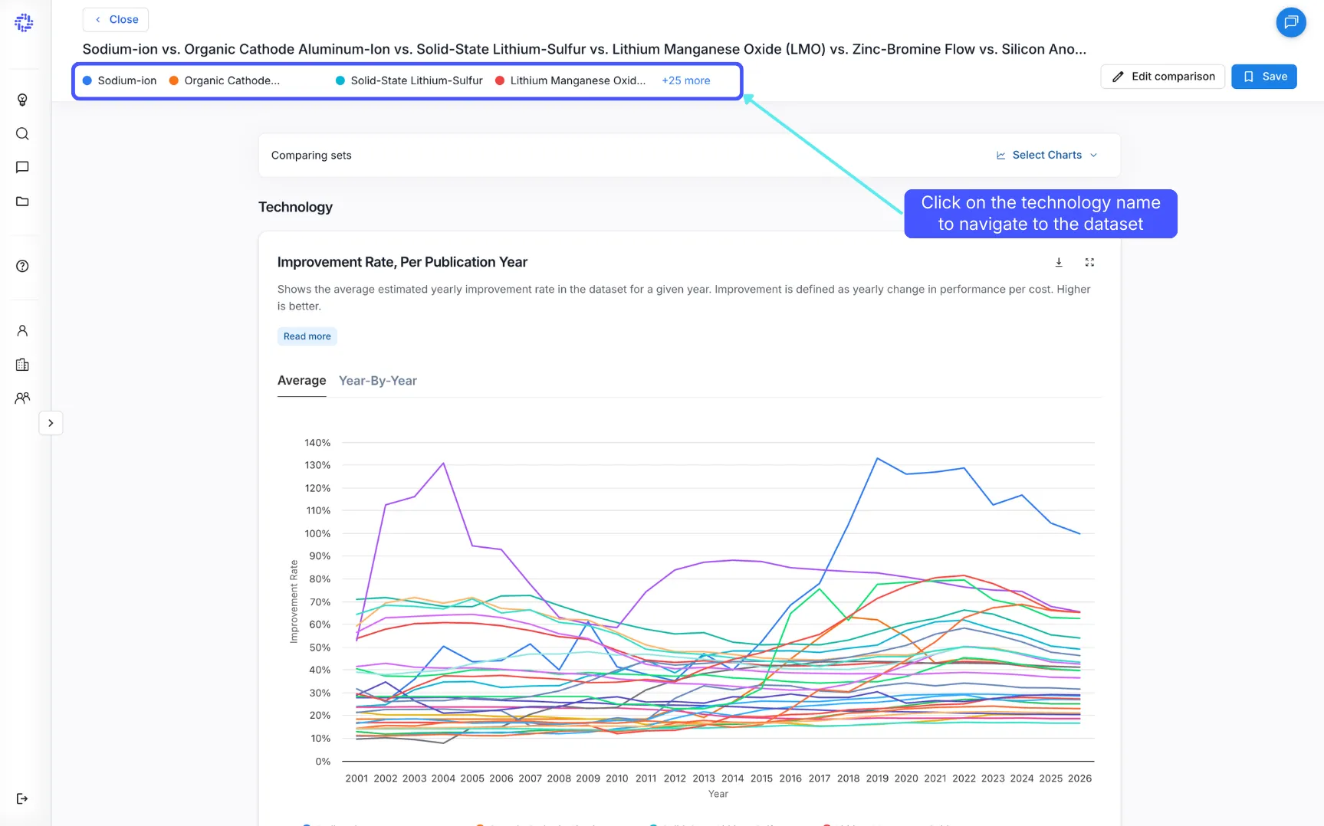The height and width of the screenshot is (826, 1324).
Task: Open the help question mark icon
Action: tap(22, 266)
